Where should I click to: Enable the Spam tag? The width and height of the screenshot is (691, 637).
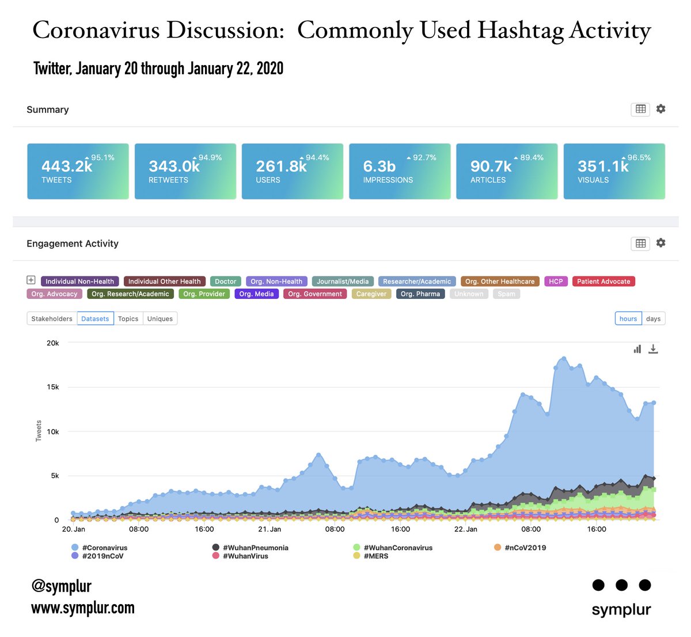click(x=507, y=294)
